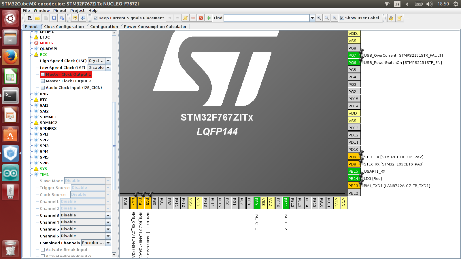This screenshot has height=259, width=461.
Task: Click the zoom in magnifier icon
Action: click(319, 18)
